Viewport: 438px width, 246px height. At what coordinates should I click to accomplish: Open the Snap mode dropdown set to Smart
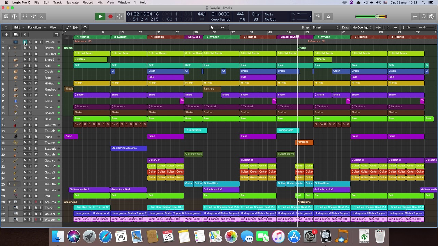(x=325, y=27)
